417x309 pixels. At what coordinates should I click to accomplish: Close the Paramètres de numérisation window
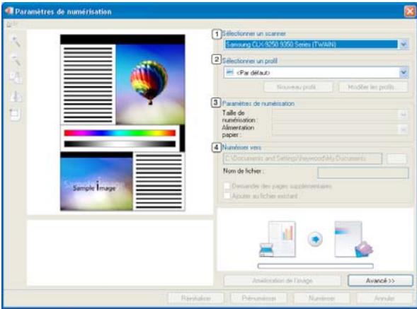(409, 12)
